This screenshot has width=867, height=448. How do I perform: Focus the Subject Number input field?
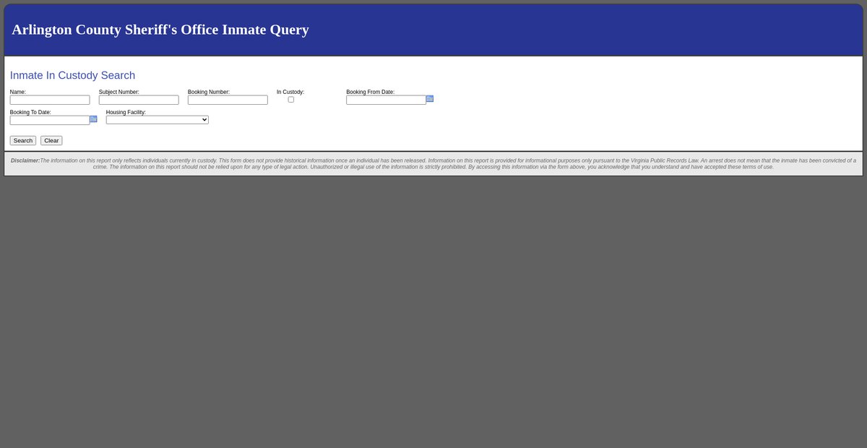tap(139, 100)
